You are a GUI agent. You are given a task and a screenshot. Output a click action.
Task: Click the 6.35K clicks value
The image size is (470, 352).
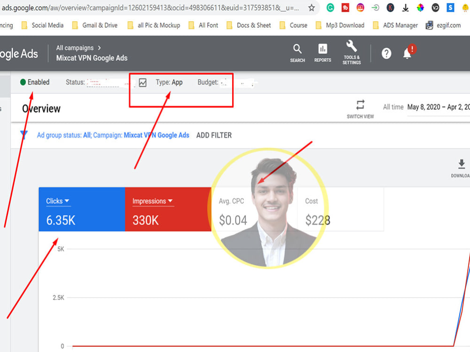61,220
